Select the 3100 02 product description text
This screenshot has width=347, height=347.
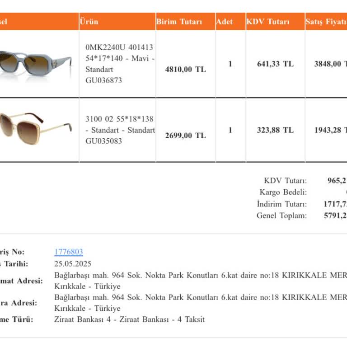tap(120, 130)
